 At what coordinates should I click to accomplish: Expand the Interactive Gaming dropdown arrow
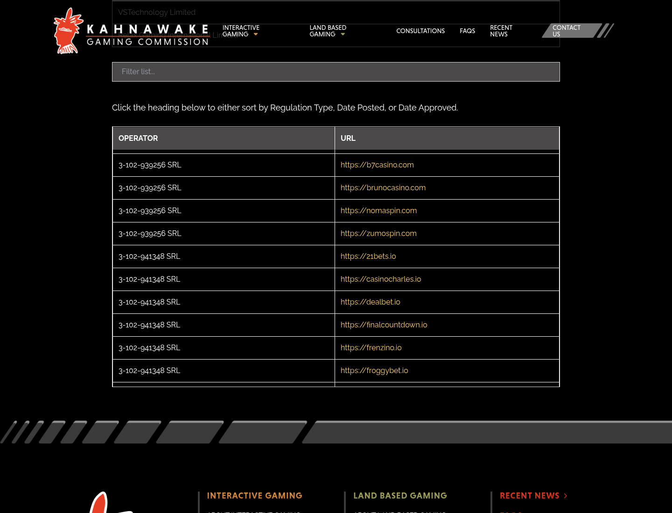tap(256, 35)
